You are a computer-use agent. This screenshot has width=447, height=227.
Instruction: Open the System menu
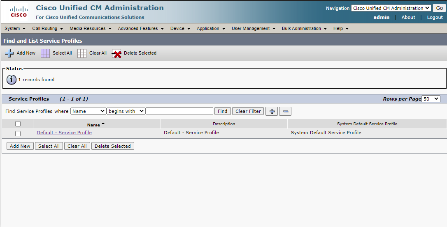15,28
